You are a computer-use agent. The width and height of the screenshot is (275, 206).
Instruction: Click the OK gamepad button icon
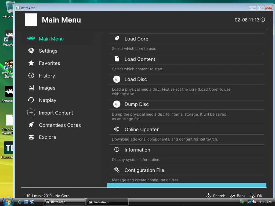point(252,196)
